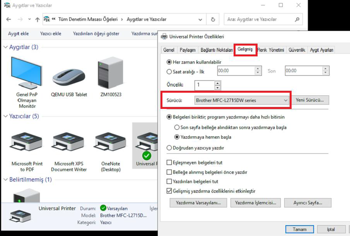Switch to the Genel tab
The height and width of the screenshot is (236, 350).
[x=169, y=50]
